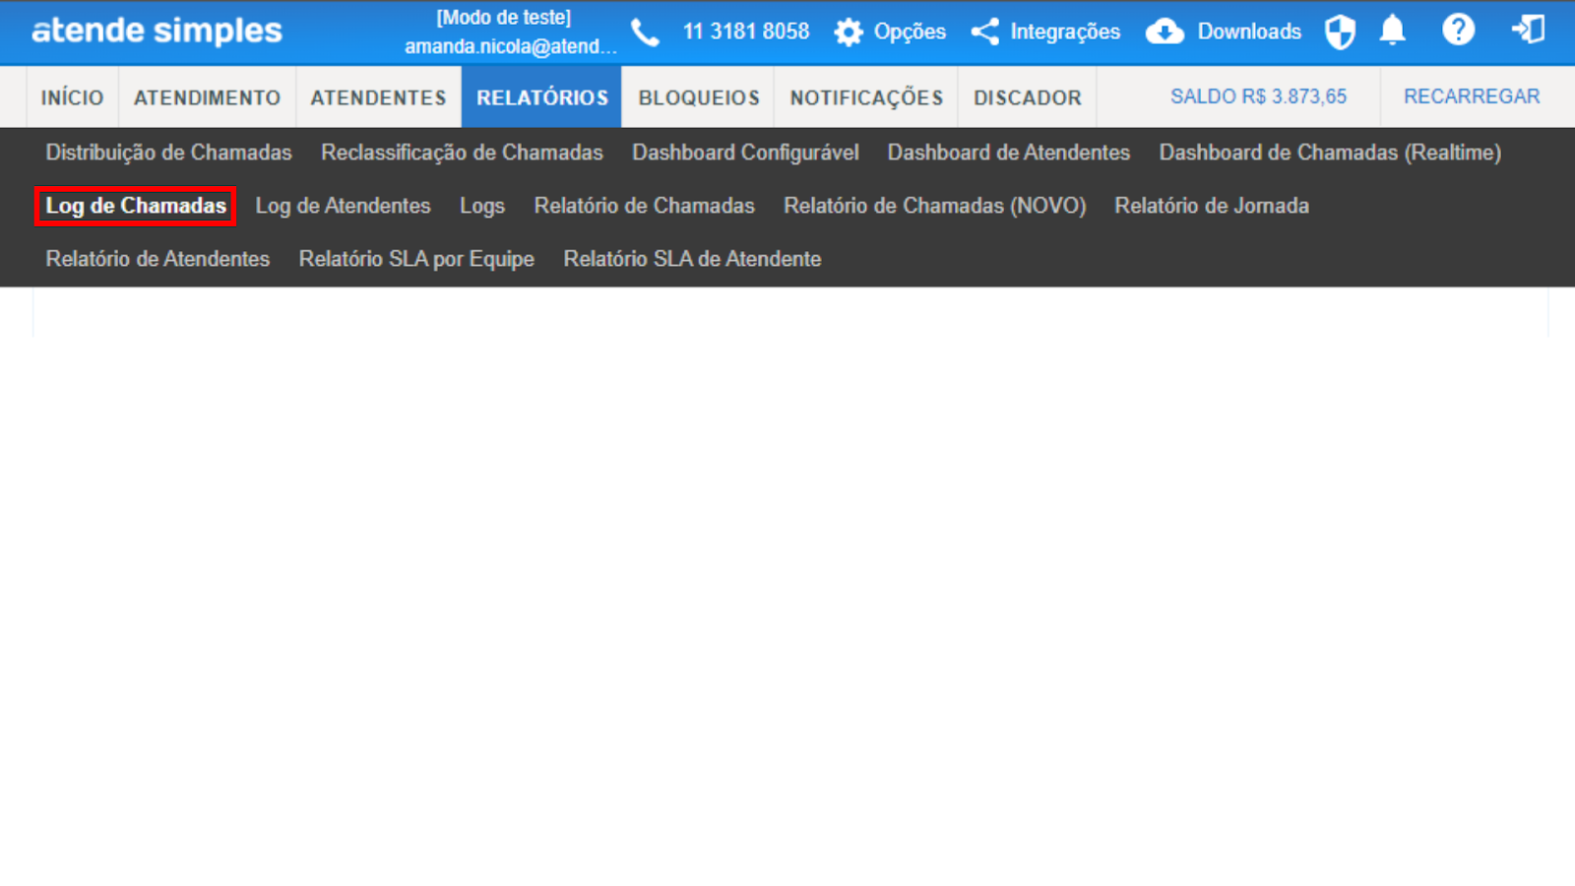The width and height of the screenshot is (1575, 886).
Task: Switch to the ATENDIMENTO tab
Action: point(207,97)
